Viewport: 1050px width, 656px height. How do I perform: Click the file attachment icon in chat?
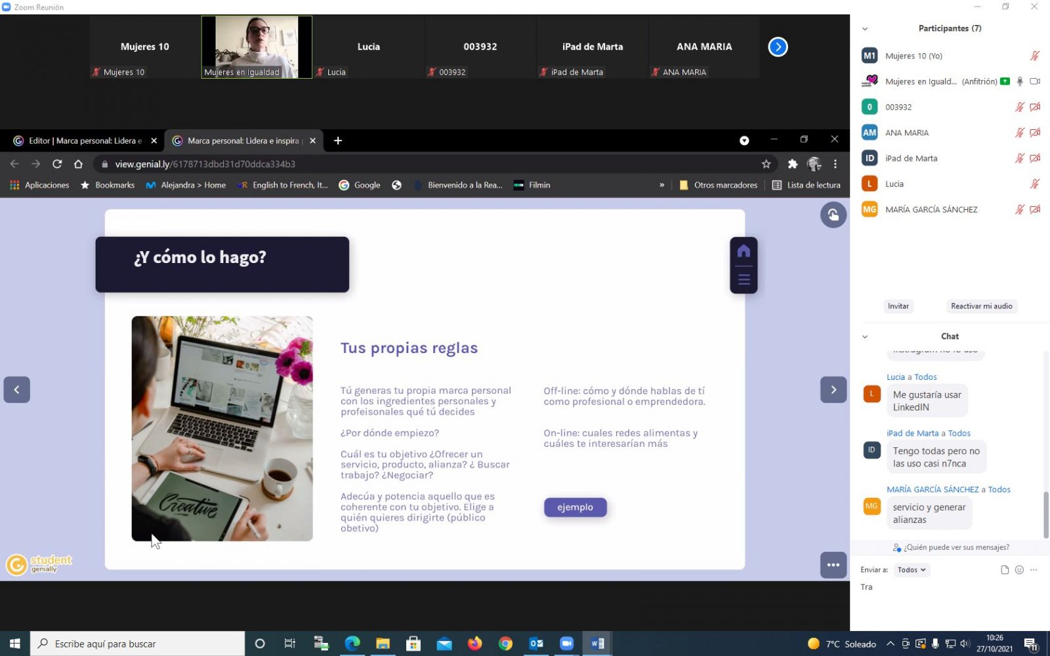(1004, 570)
